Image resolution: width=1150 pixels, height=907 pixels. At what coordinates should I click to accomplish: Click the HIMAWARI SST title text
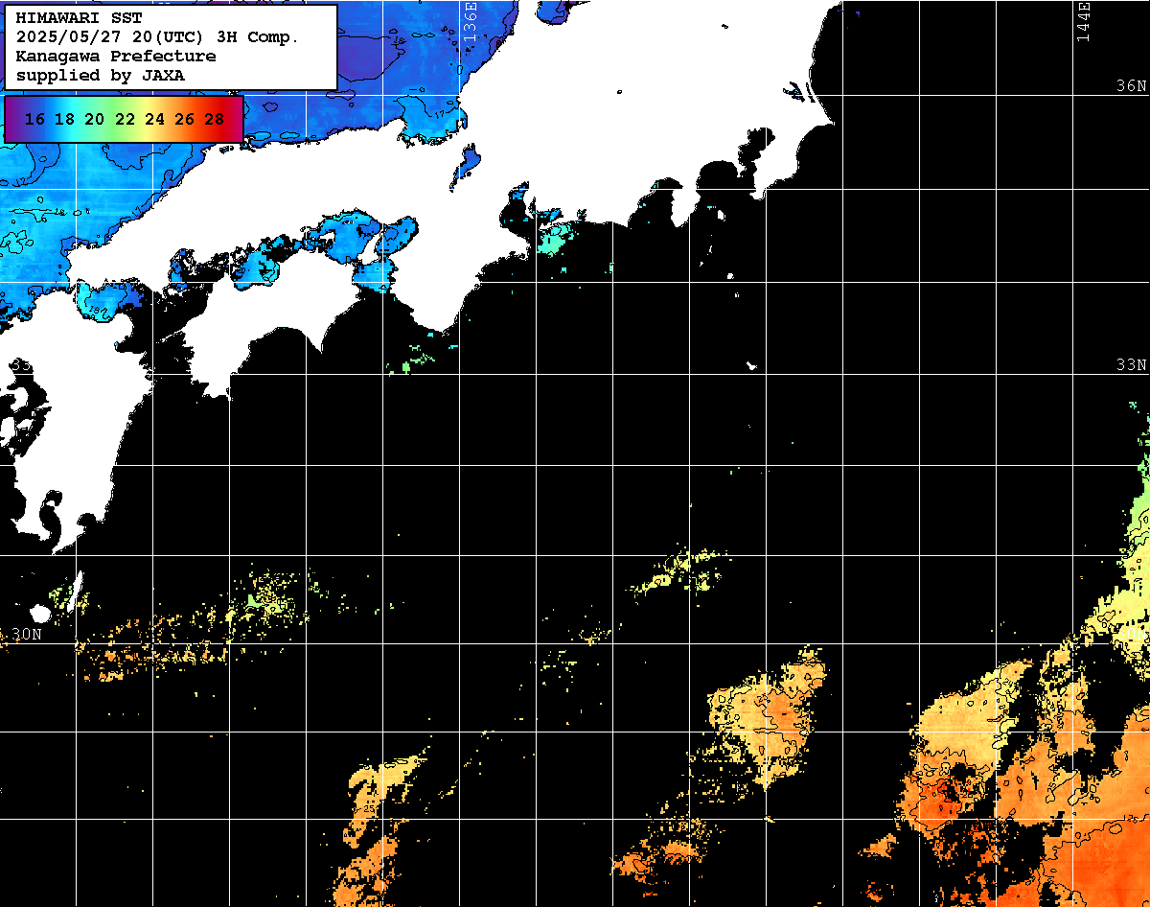[79, 18]
